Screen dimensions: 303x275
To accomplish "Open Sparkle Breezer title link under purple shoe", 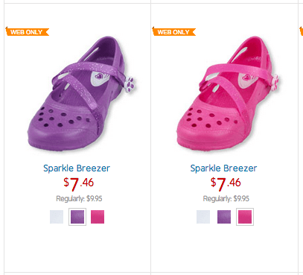I will coord(77,168).
